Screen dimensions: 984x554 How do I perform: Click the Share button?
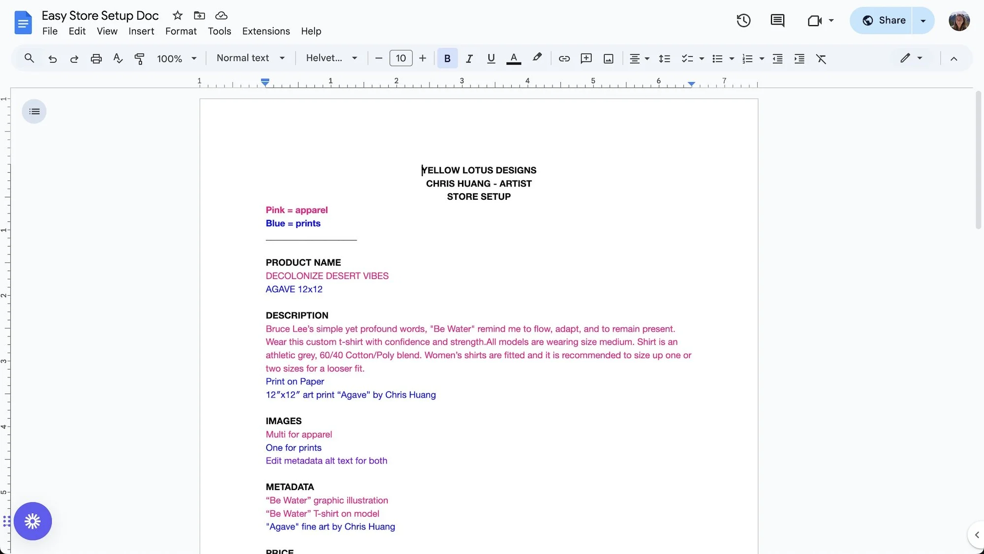click(x=884, y=21)
